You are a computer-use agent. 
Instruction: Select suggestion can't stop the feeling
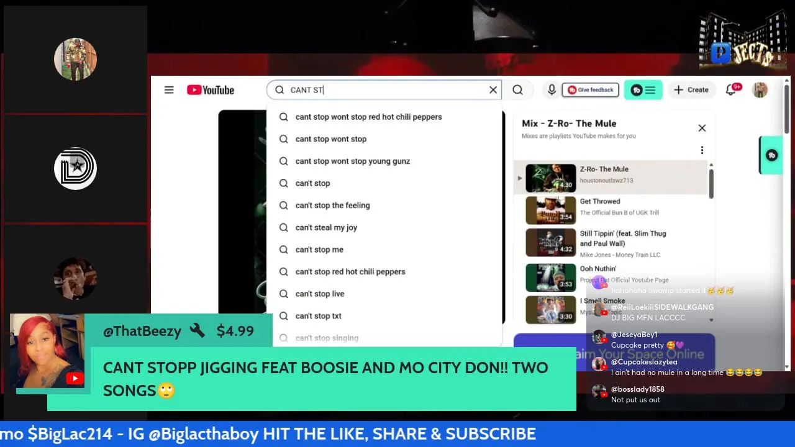coord(384,205)
